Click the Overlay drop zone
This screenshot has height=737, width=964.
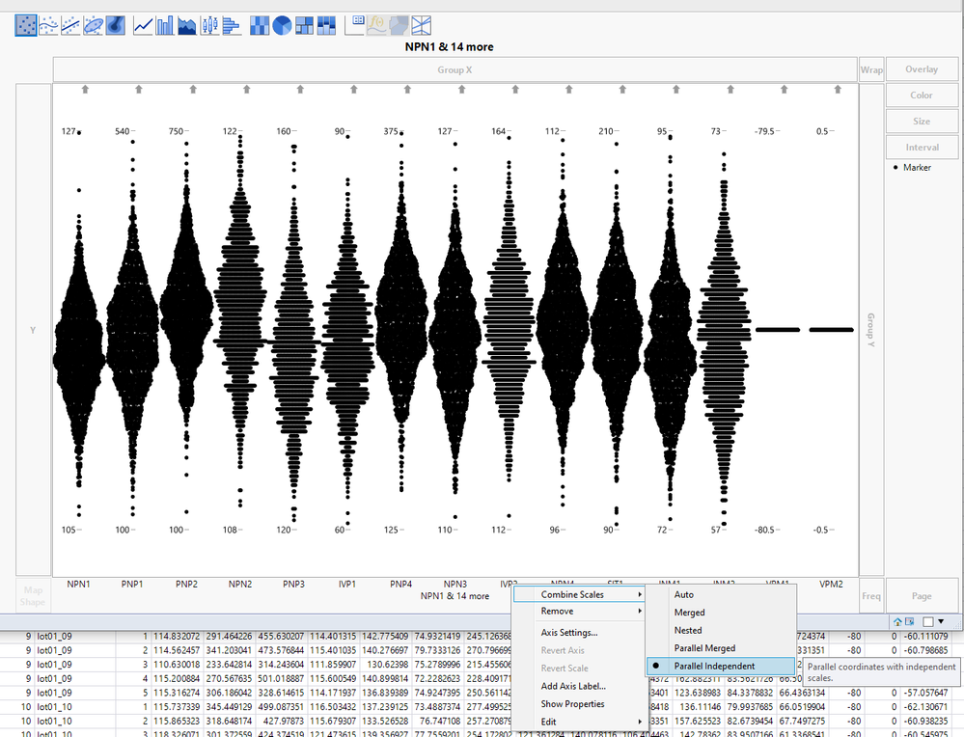(x=921, y=69)
